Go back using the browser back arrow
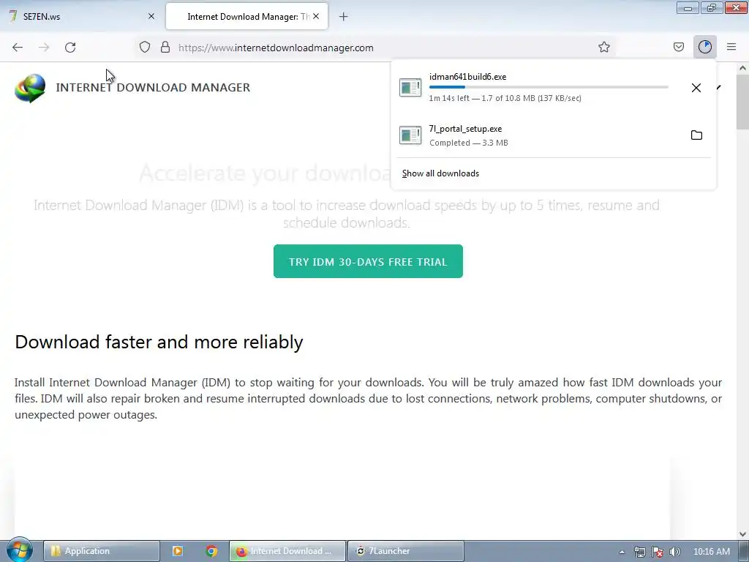The image size is (749, 562). pyautogui.click(x=18, y=48)
